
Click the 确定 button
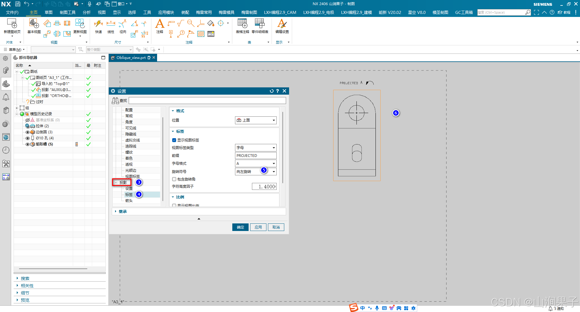point(240,227)
